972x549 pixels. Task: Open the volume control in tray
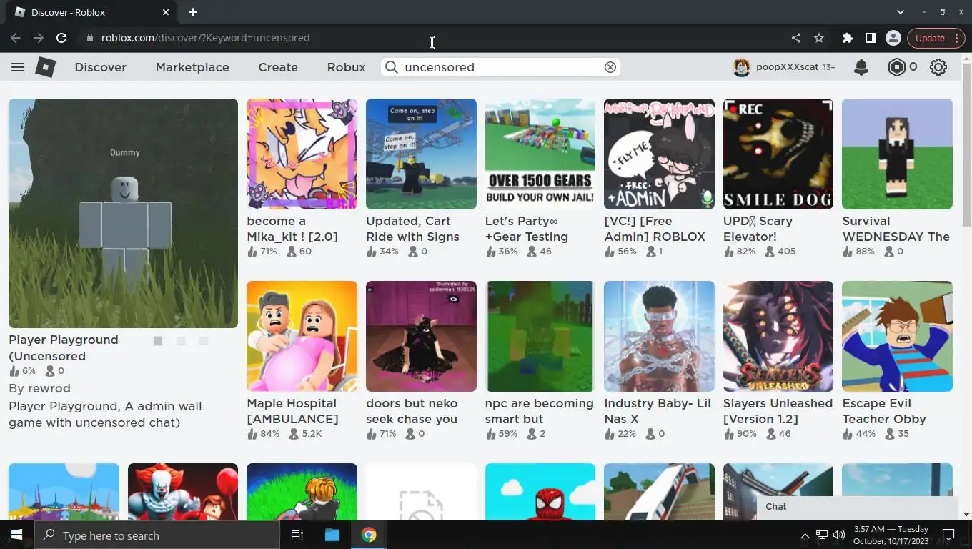pyautogui.click(x=839, y=535)
